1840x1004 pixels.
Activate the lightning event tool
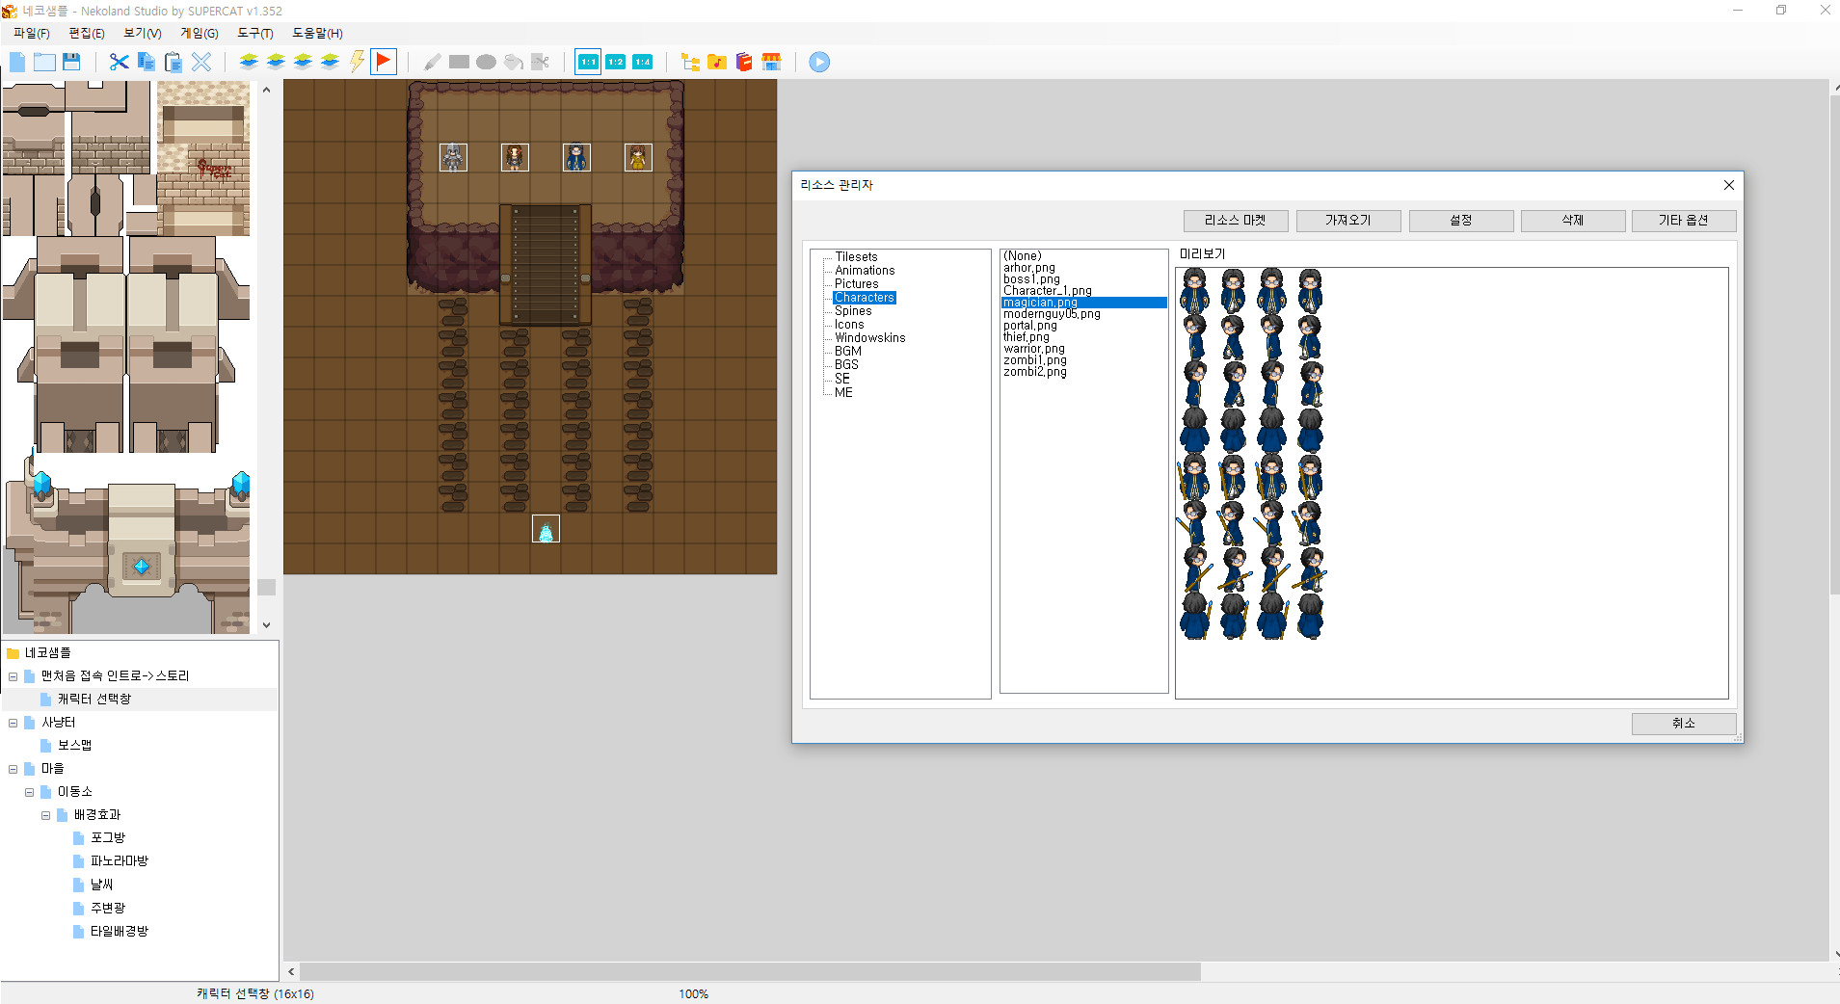pos(358,62)
